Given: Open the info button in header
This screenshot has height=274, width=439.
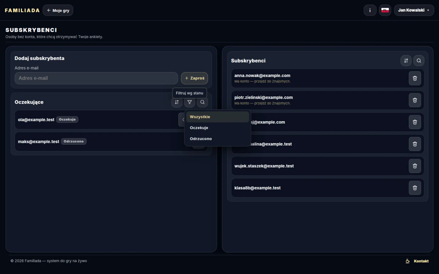Looking at the screenshot, I should (x=370, y=10).
